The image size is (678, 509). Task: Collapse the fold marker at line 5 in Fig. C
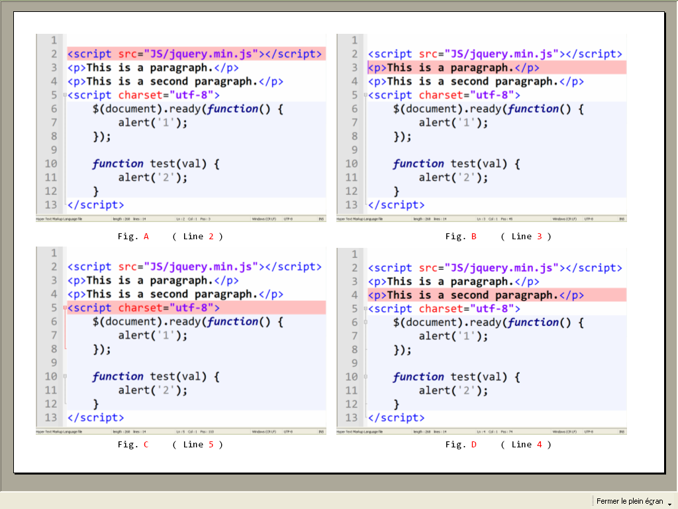click(x=66, y=308)
